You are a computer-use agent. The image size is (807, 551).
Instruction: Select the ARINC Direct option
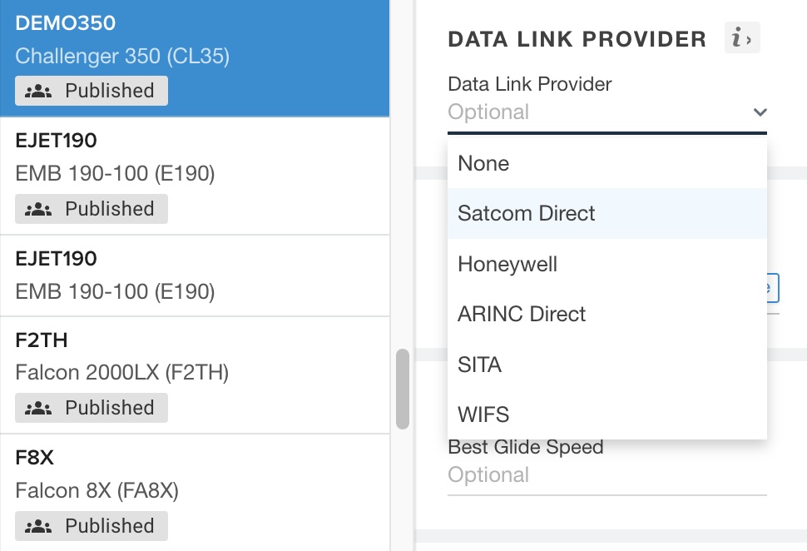522,314
